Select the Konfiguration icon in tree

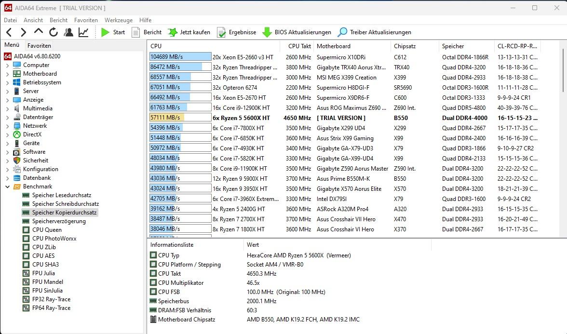tap(17, 169)
